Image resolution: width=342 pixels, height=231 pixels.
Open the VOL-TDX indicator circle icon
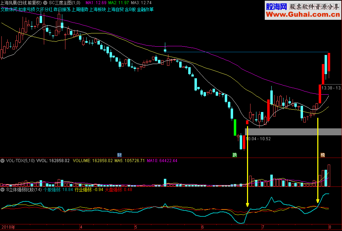[3, 161]
